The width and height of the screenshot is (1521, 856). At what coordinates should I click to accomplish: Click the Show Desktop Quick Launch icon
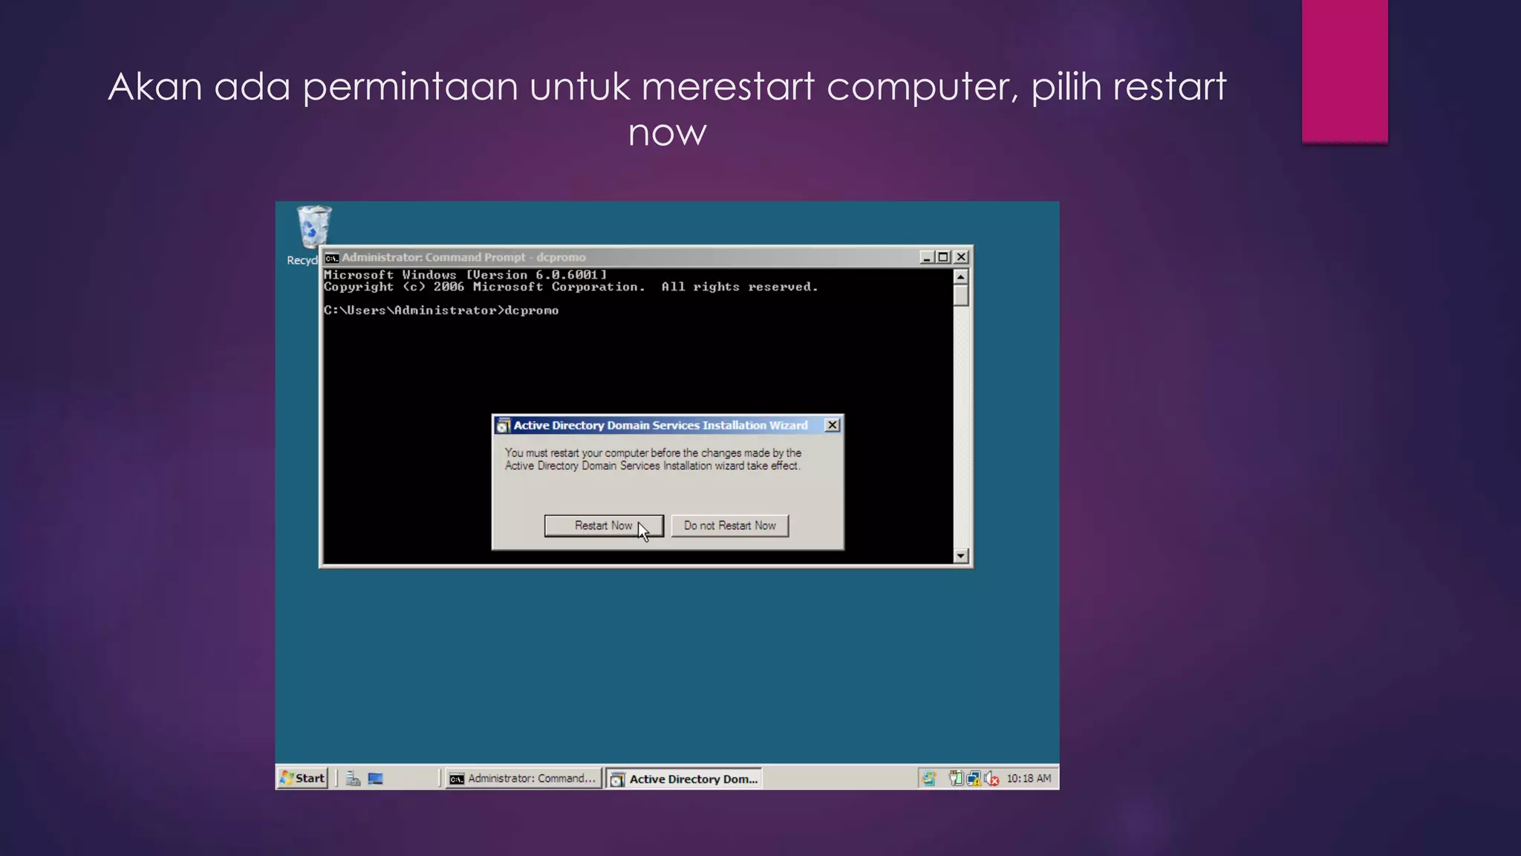(376, 779)
